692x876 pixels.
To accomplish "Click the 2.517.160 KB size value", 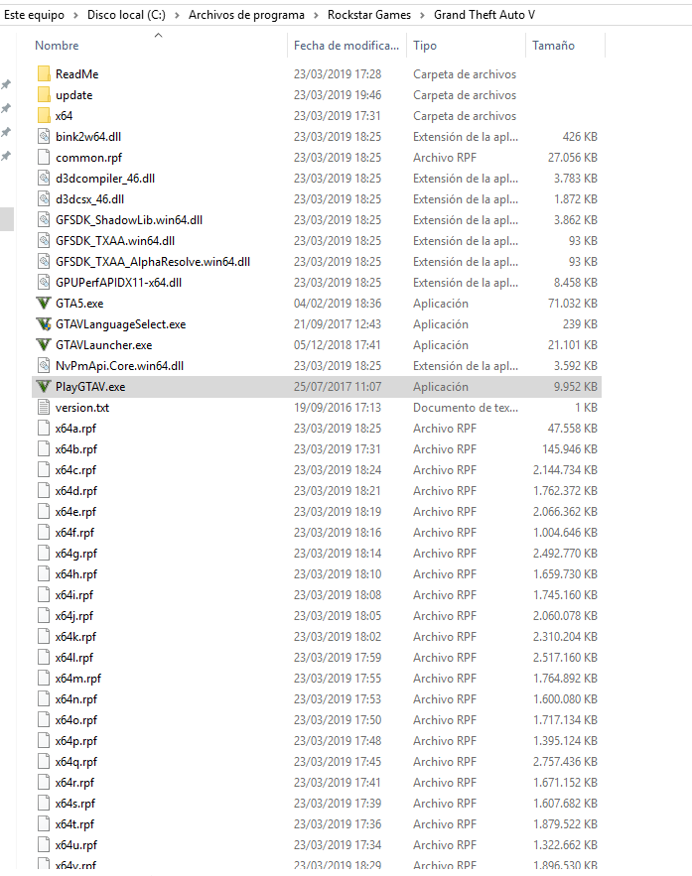I will 565,658.
